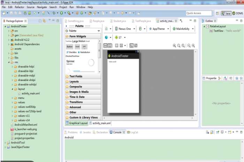Viewport: 244px width, 162px height.
Task: Click the Spinner widget in the palette
Action: [x=70, y=61]
